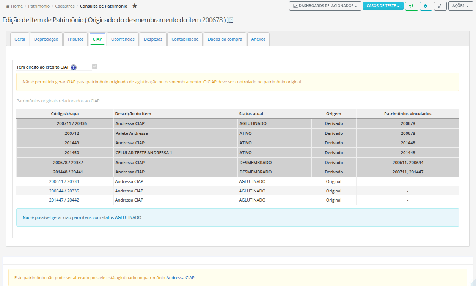Screen dimensions: 476x286
Task: Click Cadastros breadcrumb link
Action: [65, 6]
